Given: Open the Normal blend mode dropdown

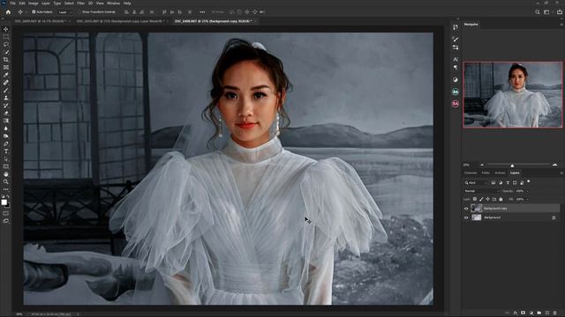Looking at the screenshot, I should point(481,191).
